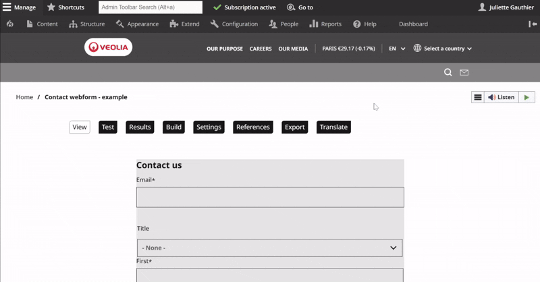Click the Veolia logo
This screenshot has width=540, height=282.
click(108, 47)
